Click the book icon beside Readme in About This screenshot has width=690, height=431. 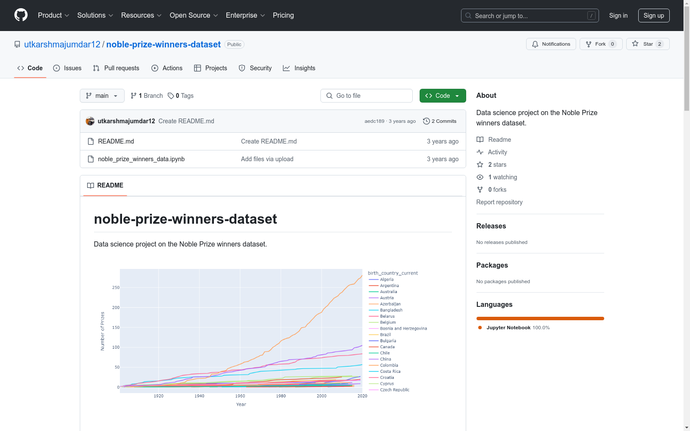click(x=480, y=140)
